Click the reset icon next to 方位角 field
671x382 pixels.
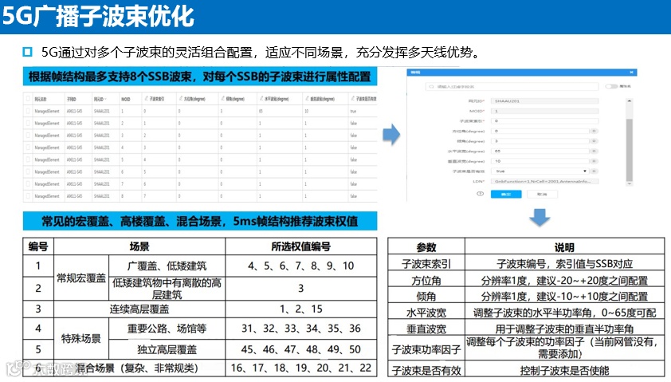pyautogui.click(x=594, y=131)
